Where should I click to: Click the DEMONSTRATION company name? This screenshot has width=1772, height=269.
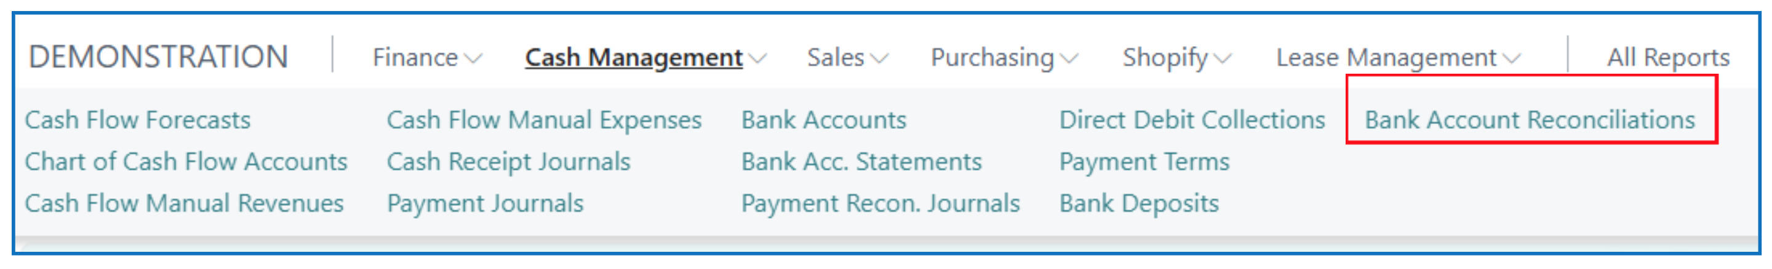click(x=158, y=57)
